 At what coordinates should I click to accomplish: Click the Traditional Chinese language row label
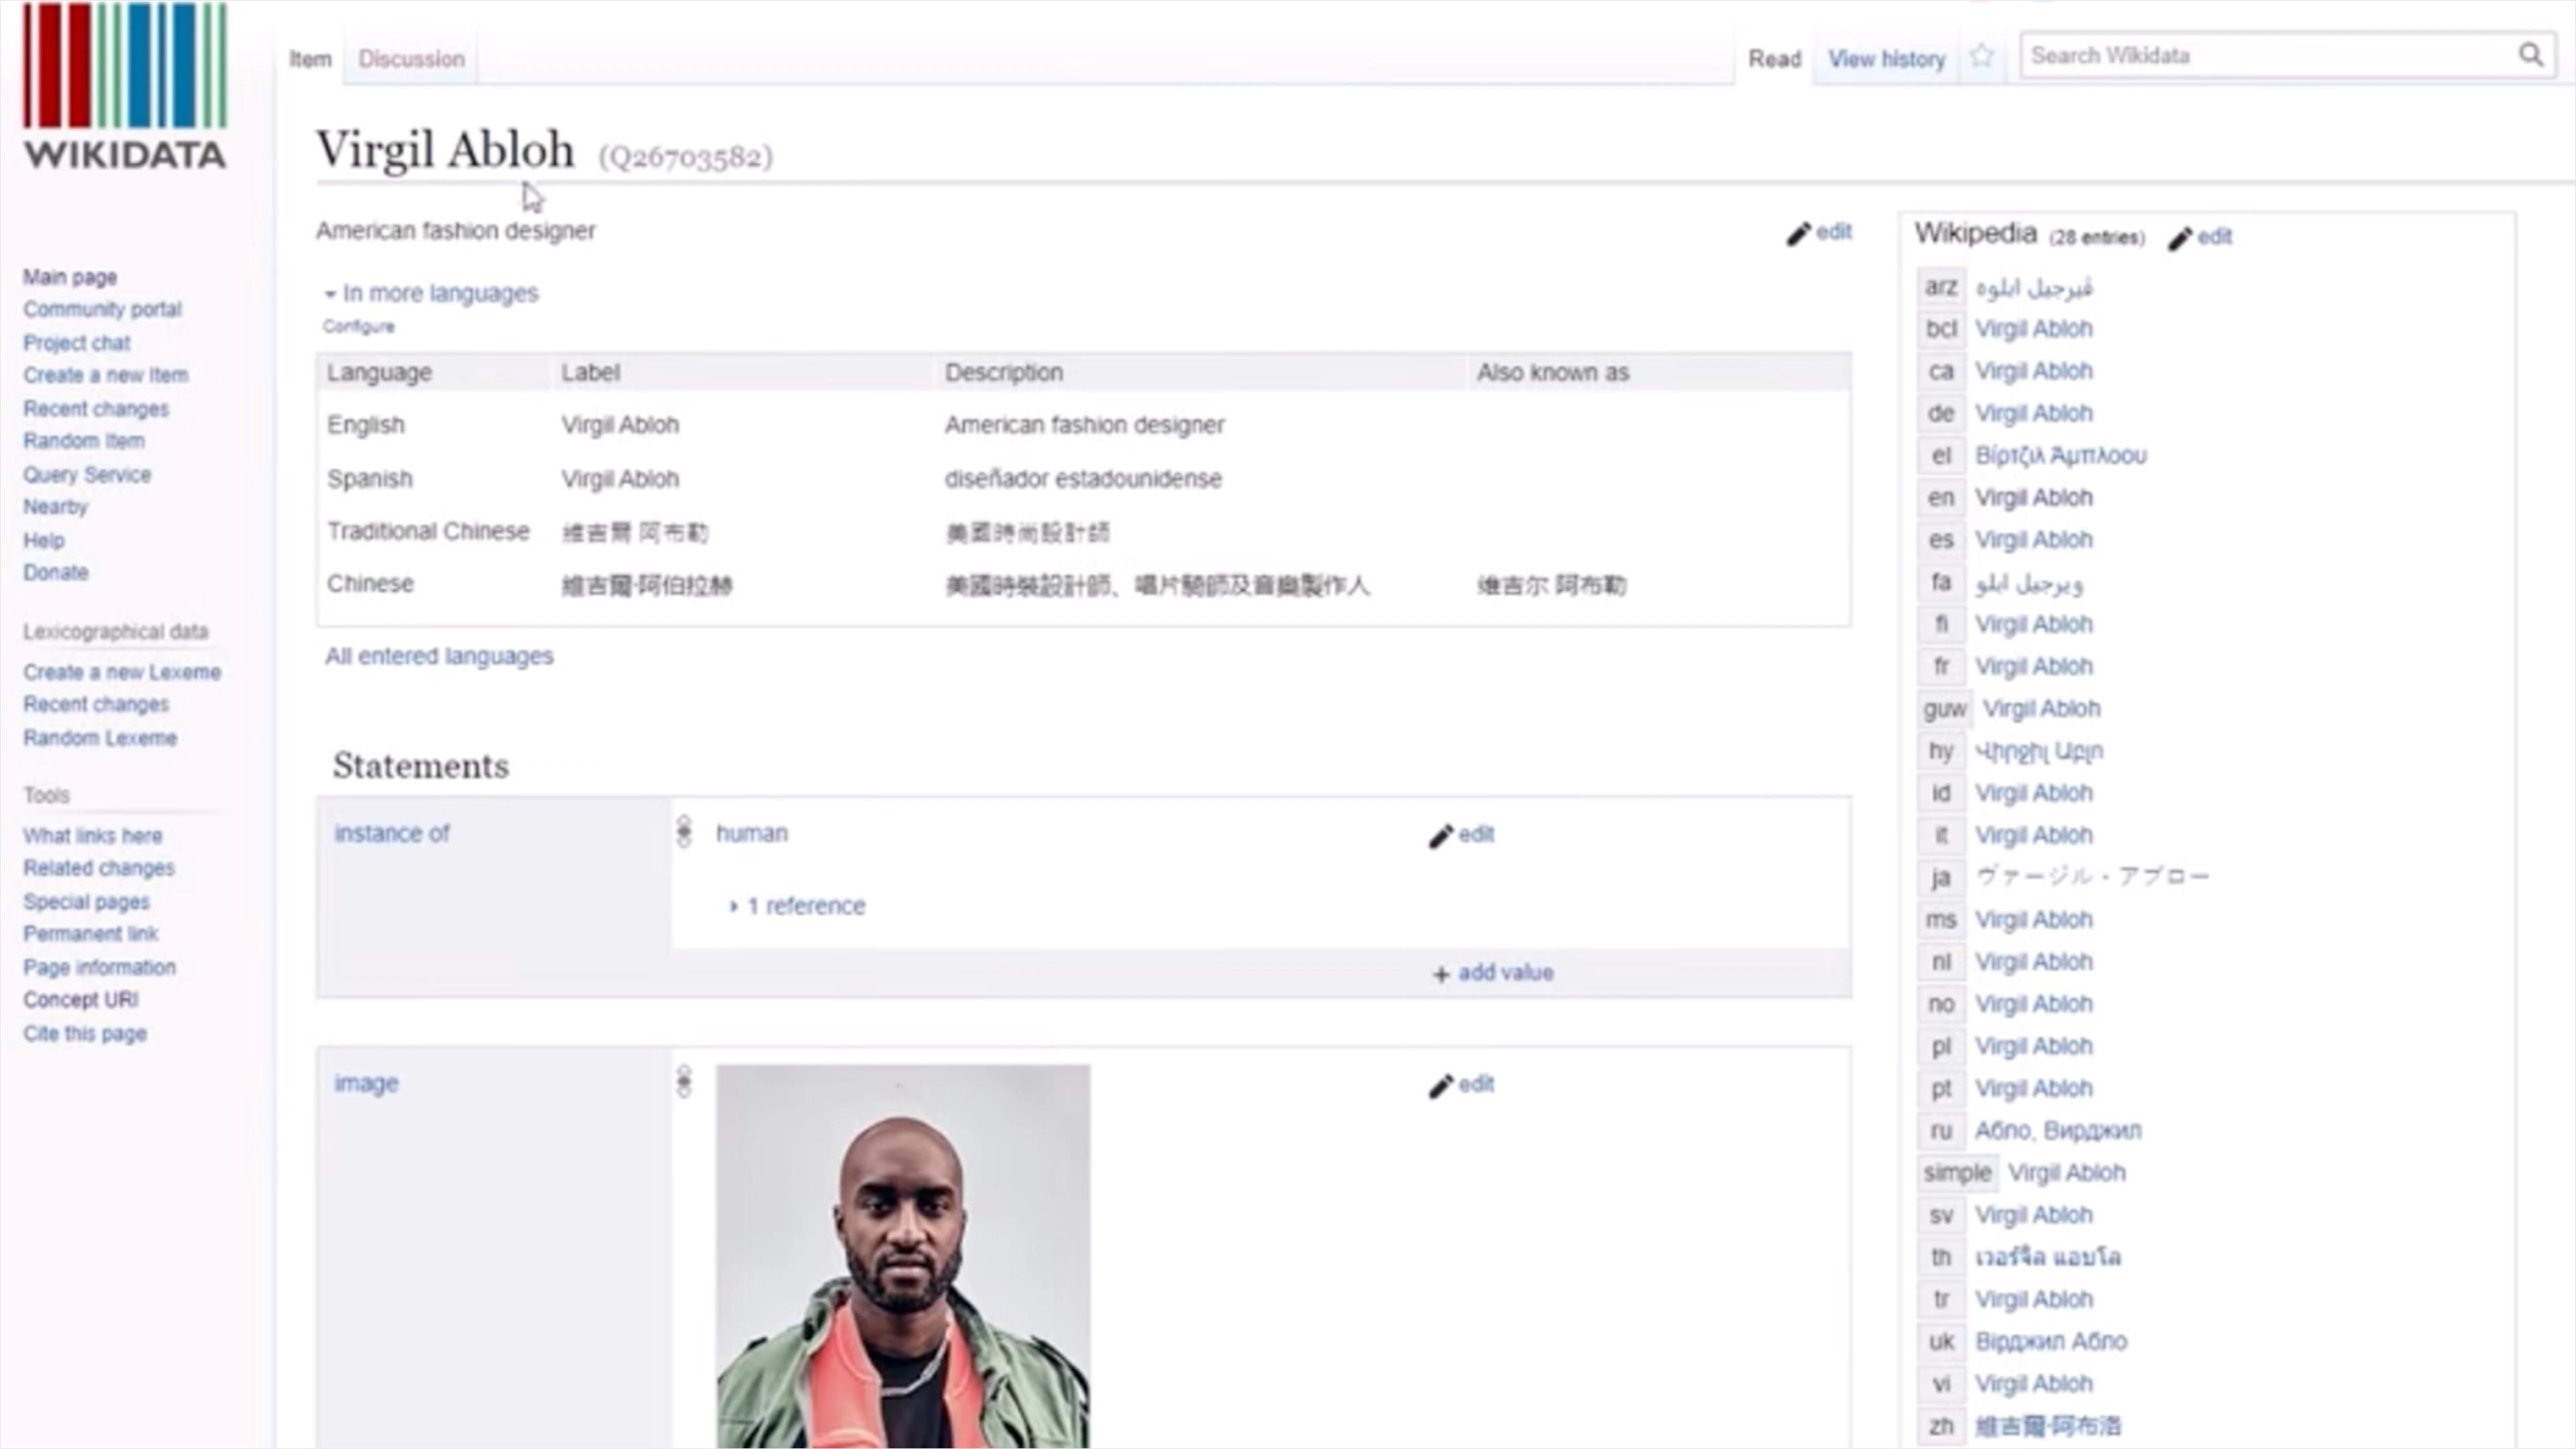pos(428,532)
